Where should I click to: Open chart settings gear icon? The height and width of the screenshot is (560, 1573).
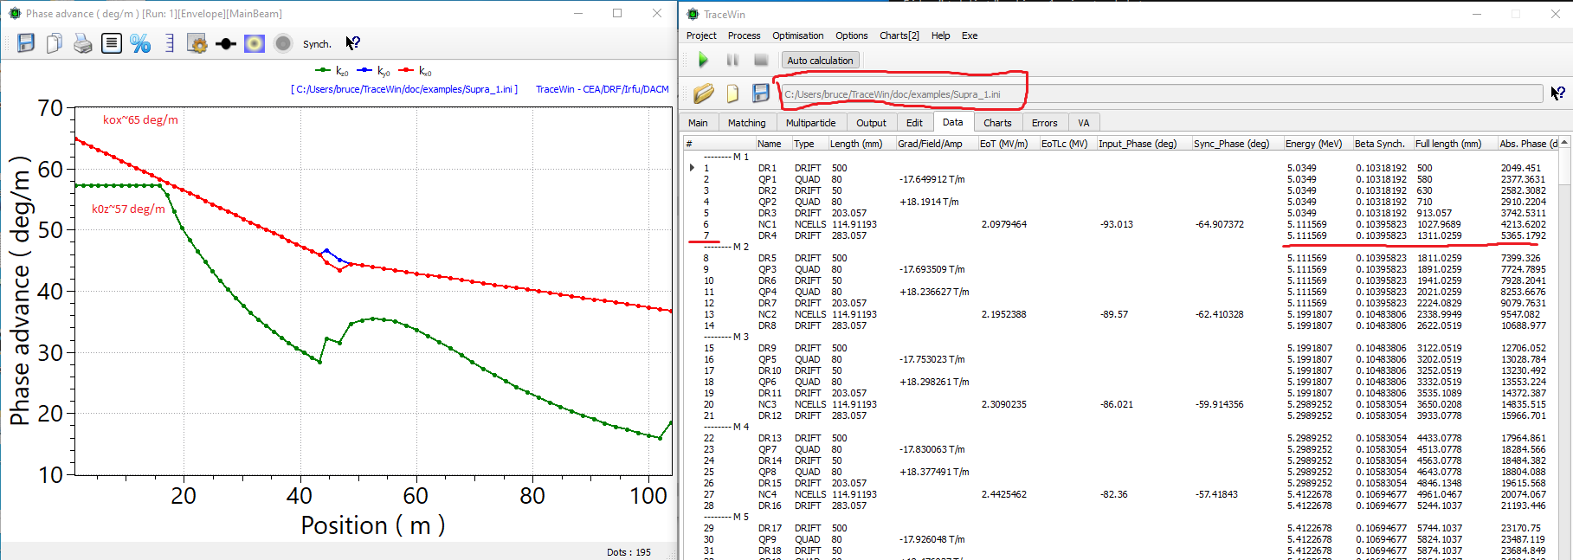[x=197, y=43]
